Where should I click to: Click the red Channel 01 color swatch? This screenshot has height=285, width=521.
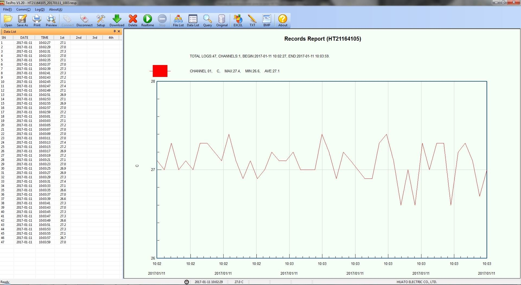point(160,71)
